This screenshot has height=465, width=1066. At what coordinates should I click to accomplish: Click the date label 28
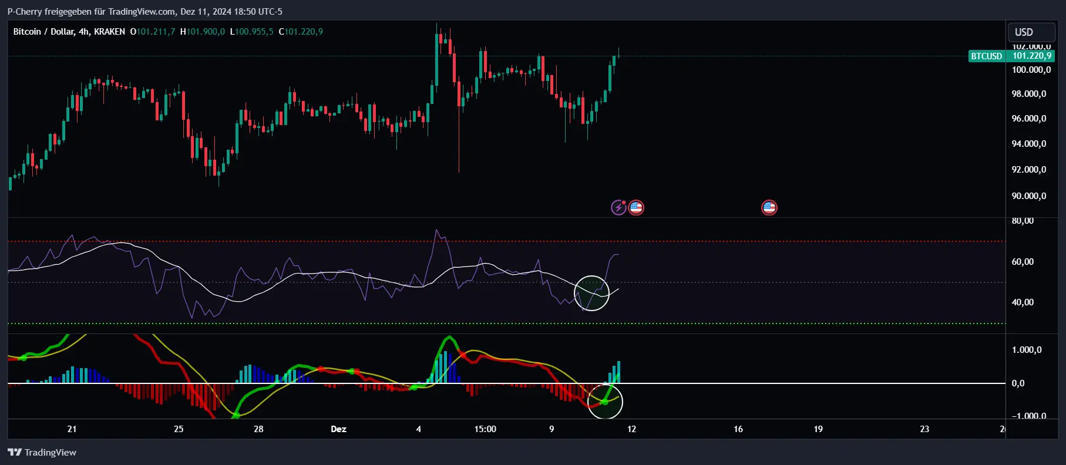point(258,429)
